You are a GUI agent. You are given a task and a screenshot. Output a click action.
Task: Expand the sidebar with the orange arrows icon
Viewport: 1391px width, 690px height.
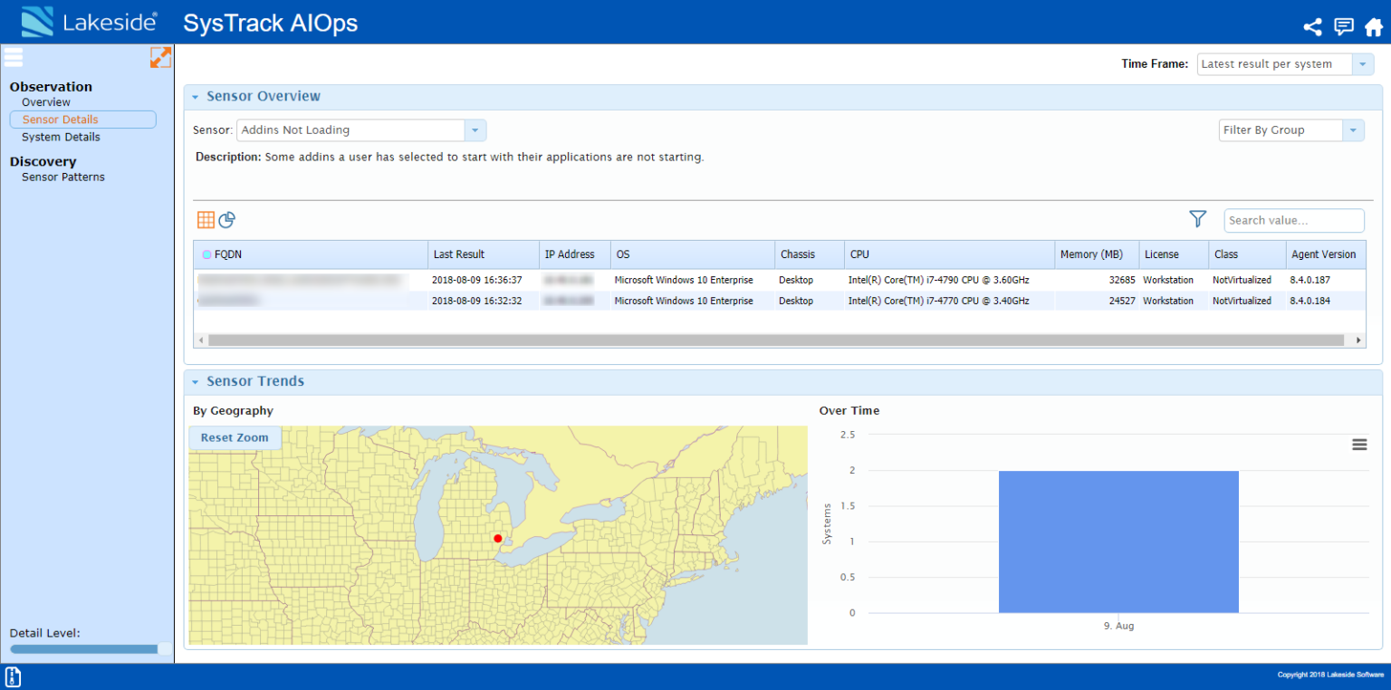(x=161, y=57)
